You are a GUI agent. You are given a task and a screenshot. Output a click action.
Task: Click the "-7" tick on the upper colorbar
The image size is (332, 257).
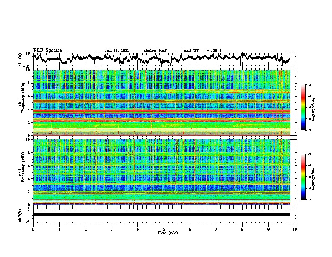309,131
